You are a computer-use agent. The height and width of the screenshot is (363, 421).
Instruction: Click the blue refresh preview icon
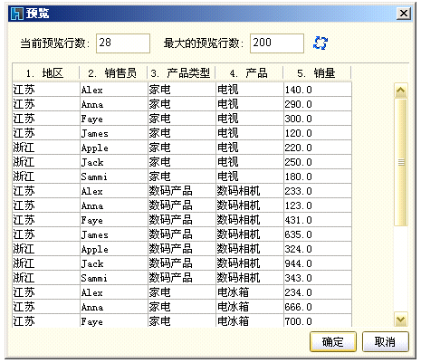click(321, 43)
